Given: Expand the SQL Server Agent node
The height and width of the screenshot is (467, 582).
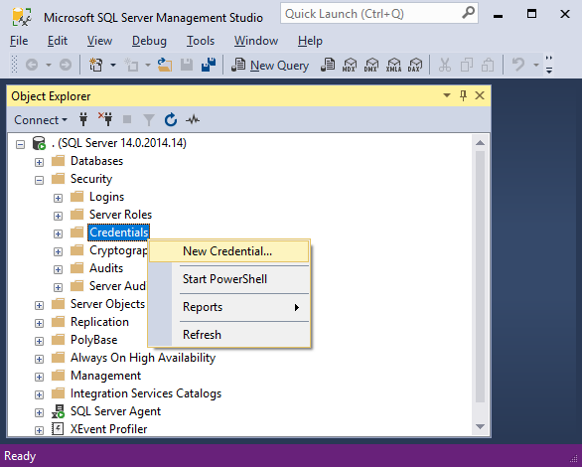Looking at the screenshot, I should [x=39, y=412].
